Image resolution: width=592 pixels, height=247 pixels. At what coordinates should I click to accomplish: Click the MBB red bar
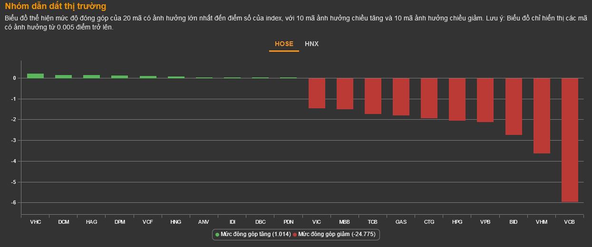point(345,94)
